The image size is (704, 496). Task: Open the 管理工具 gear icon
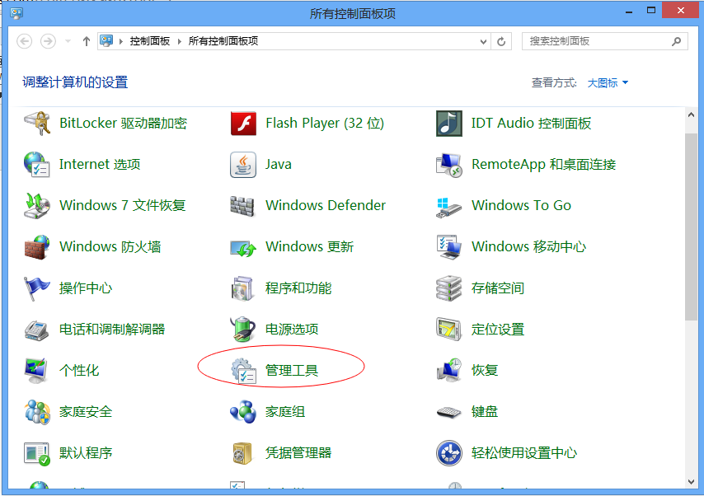[243, 371]
